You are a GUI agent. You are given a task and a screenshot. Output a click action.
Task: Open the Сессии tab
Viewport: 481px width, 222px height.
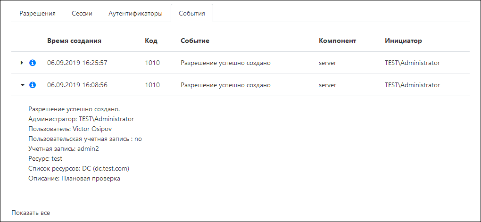click(82, 13)
